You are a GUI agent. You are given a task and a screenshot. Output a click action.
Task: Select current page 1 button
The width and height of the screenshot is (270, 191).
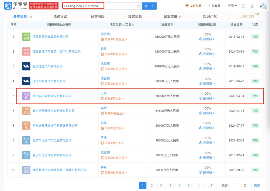point(142,185)
